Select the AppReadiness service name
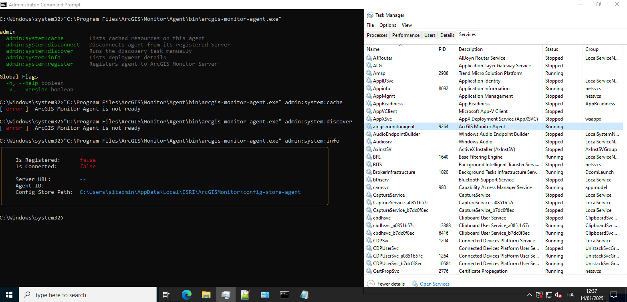The image size is (627, 302). point(388,104)
